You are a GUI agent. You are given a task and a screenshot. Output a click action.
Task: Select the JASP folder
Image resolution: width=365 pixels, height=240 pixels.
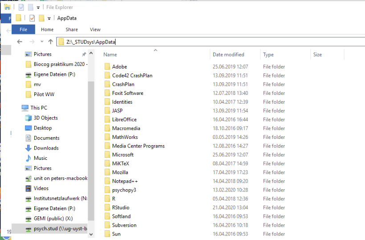(x=117, y=111)
